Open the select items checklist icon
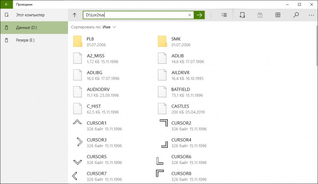Viewport: 318px width, 184px height. (x=224, y=15)
